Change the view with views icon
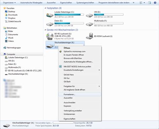The height and width of the screenshot is (129, 159). coord(141,3)
